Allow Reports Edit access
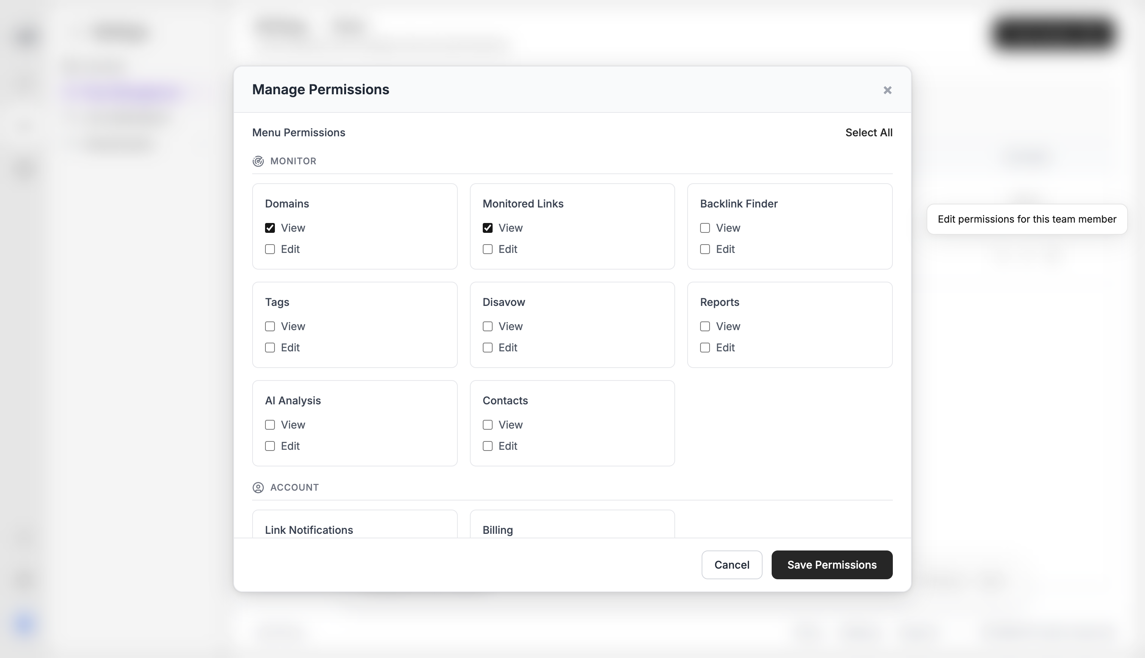The height and width of the screenshot is (658, 1145). [x=705, y=348]
